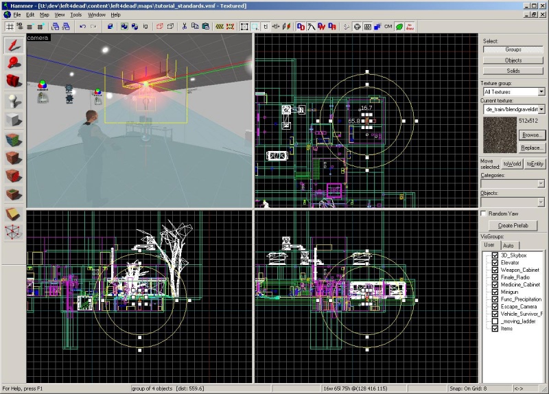Click the CM collision model icon
This screenshot has width=549, height=394.
[x=388, y=27]
